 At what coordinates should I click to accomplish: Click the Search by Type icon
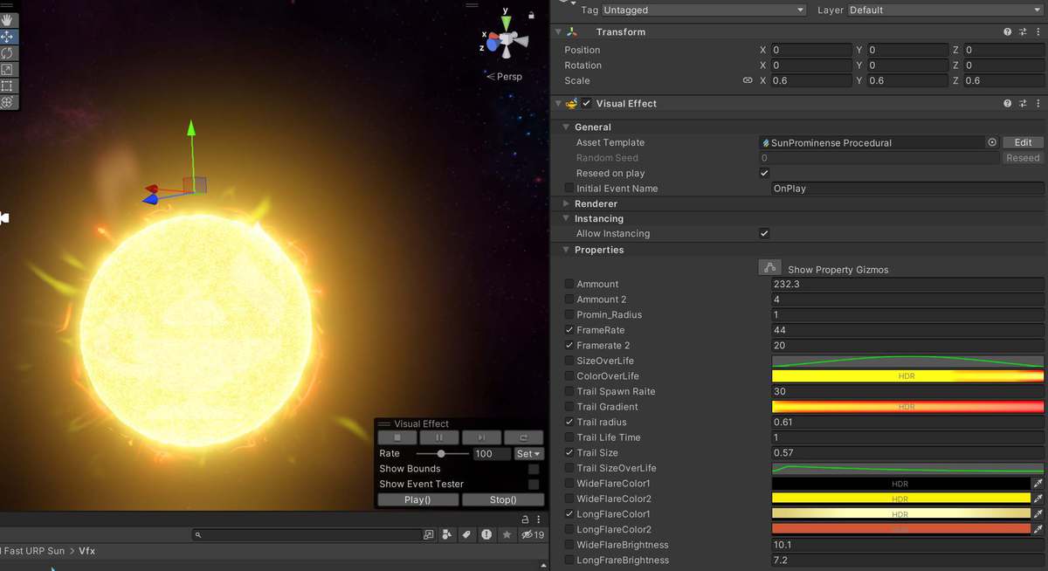pos(447,534)
